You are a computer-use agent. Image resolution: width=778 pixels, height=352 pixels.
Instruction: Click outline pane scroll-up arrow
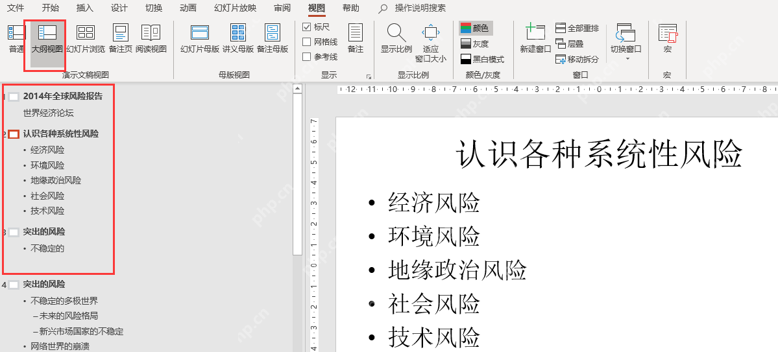tap(298, 89)
